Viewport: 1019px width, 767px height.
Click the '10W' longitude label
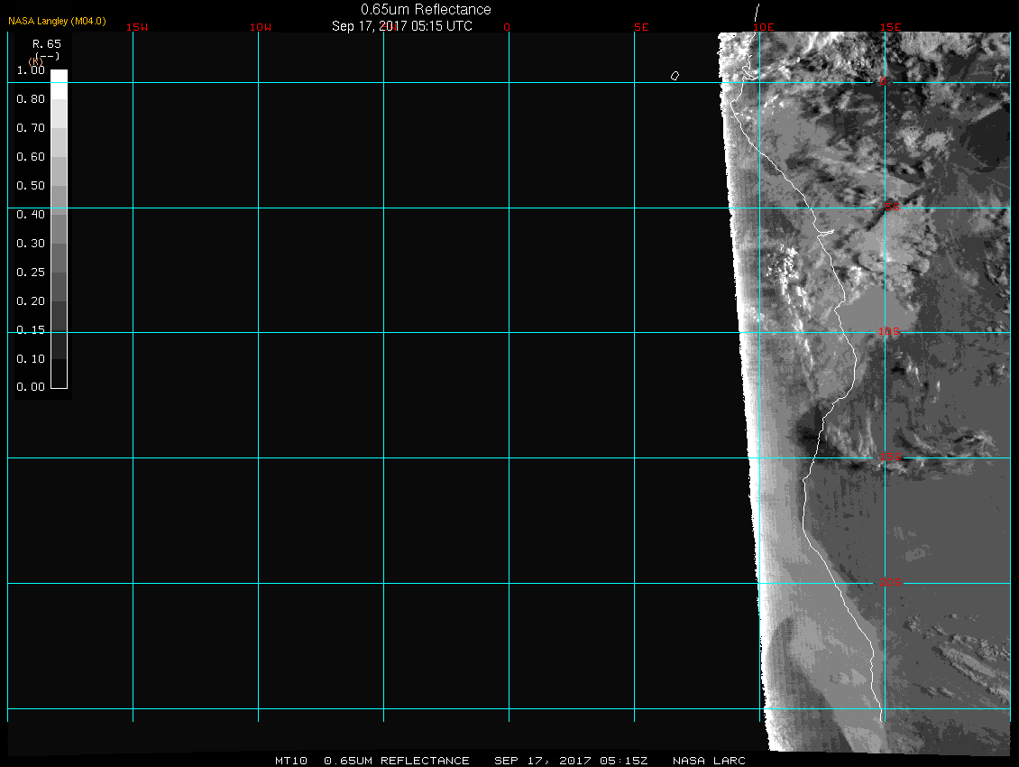coord(261,27)
